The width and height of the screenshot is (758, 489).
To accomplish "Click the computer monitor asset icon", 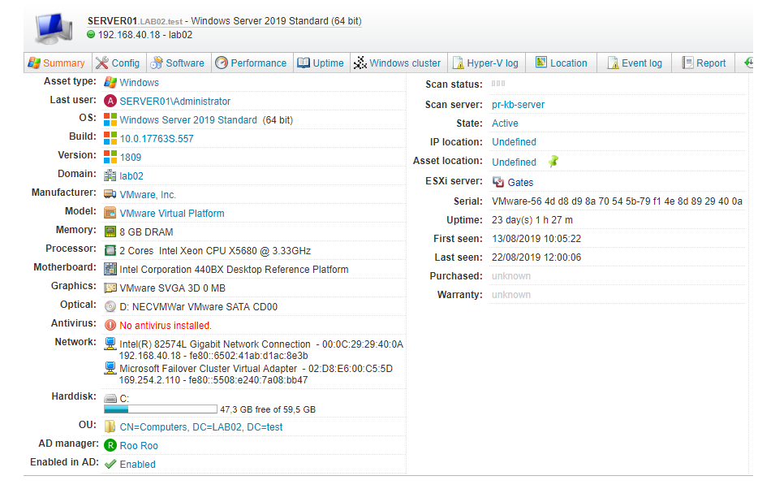I will pyautogui.click(x=54, y=28).
